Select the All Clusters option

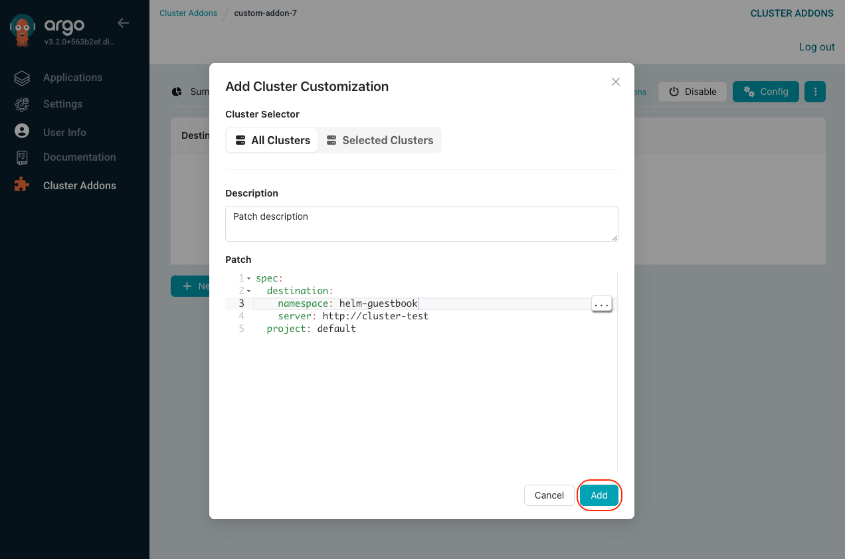point(272,140)
